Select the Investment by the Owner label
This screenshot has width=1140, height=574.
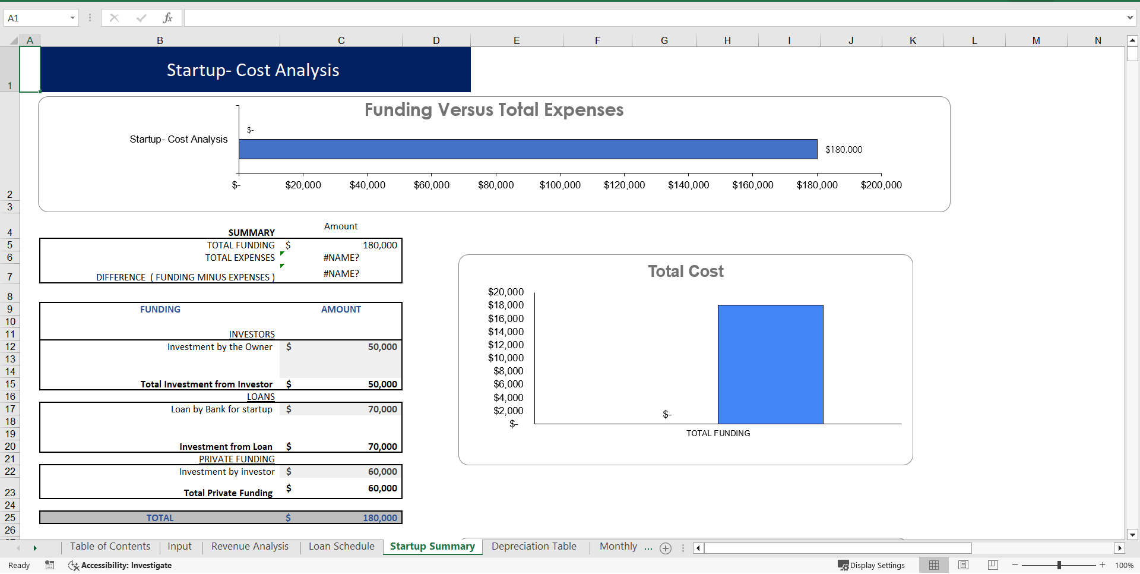[220, 346]
